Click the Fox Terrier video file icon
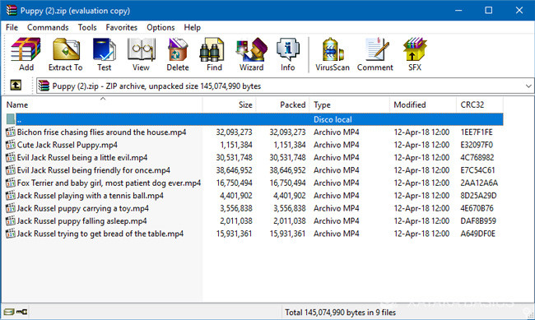The height and width of the screenshot is (320, 535). pos(11,183)
